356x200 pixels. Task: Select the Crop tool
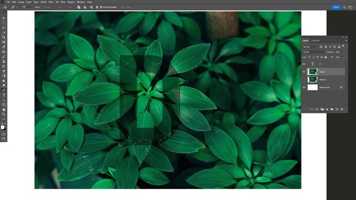pos(4,37)
